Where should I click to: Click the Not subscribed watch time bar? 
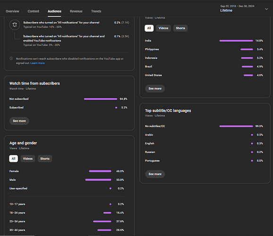(101, 99)
